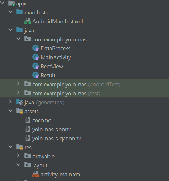
Task: Click the MainActivity Kotlin class icon
Action: point(36,57)
